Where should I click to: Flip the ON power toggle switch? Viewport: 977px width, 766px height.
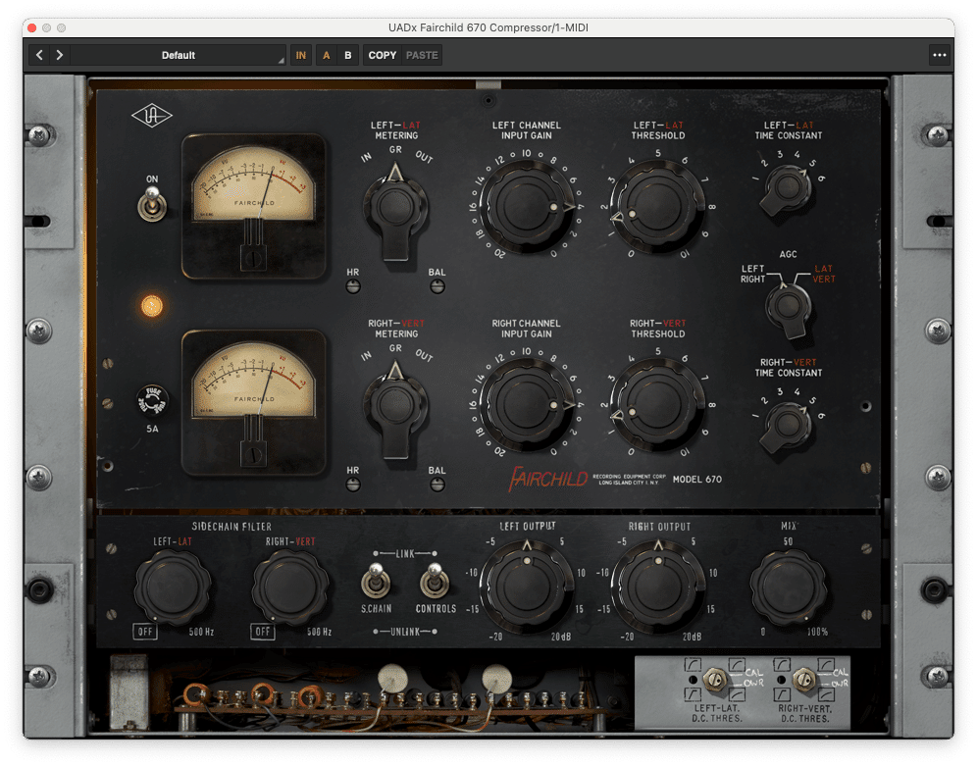[152, 204]
